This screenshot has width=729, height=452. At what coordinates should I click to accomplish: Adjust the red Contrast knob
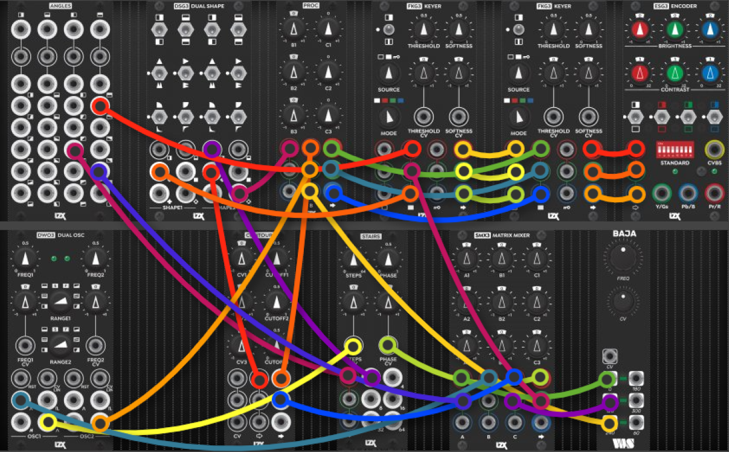coord(640,73)
